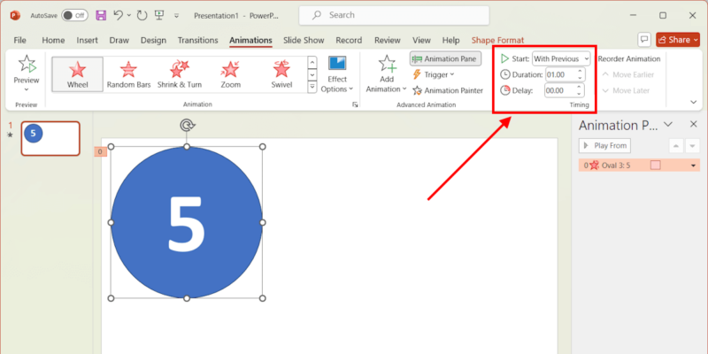708x354 pixels.
Task: Switch to the View tab
Action: point(421,40)
